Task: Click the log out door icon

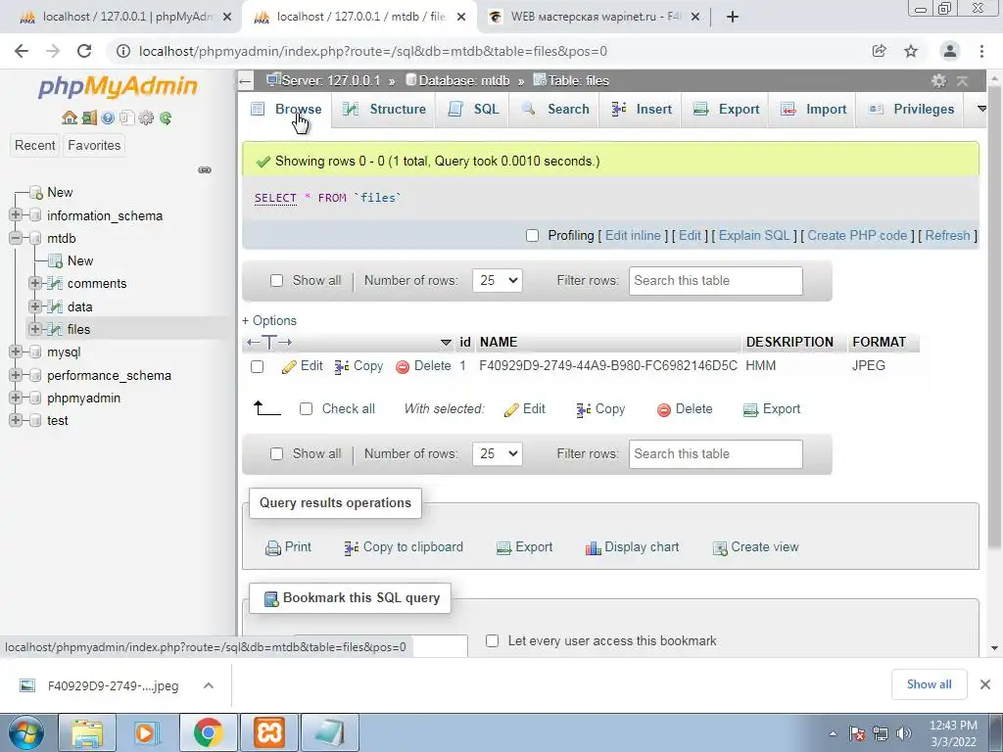Action: click(x=89, y=117)
